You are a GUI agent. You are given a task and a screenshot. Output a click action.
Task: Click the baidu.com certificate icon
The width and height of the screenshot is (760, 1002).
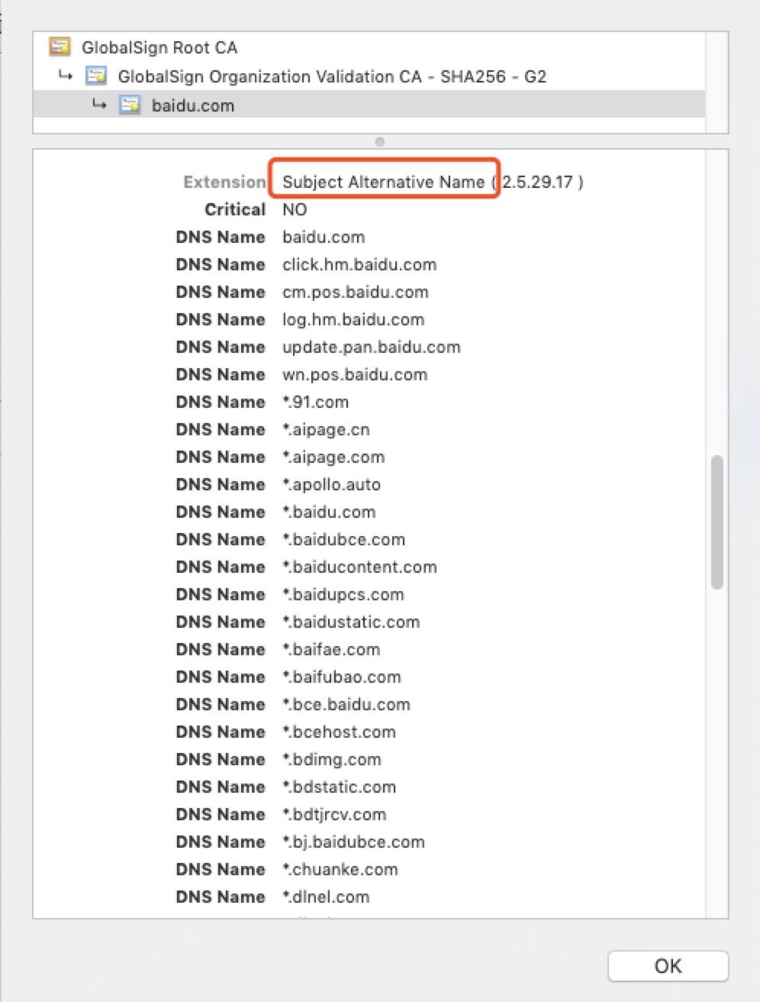tap(130, 105)
